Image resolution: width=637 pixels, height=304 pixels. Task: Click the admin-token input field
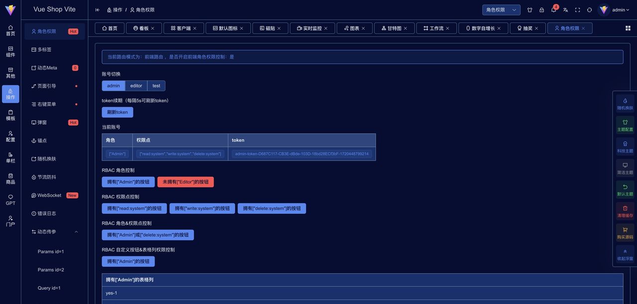tap(301, 153)
